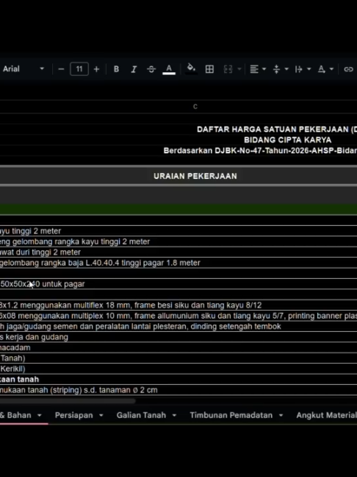The image size is (357, 477).
Task: Toggle italic formatting
Action: 134,69
